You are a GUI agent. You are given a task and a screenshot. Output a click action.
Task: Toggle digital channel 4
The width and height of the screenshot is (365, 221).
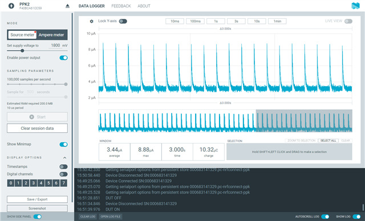[x=41, y=183]
